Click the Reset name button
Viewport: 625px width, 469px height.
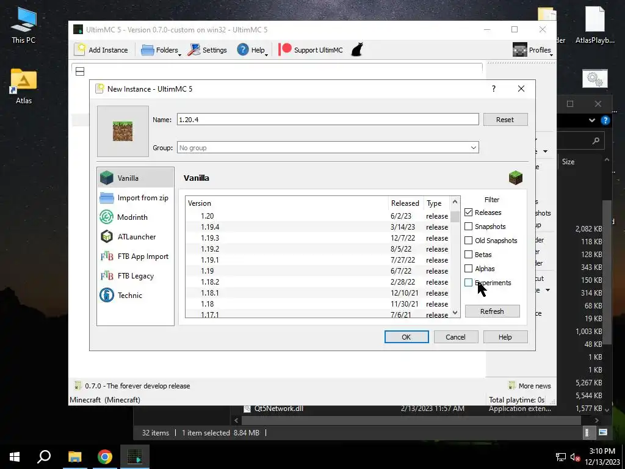(x=505, y=119)
